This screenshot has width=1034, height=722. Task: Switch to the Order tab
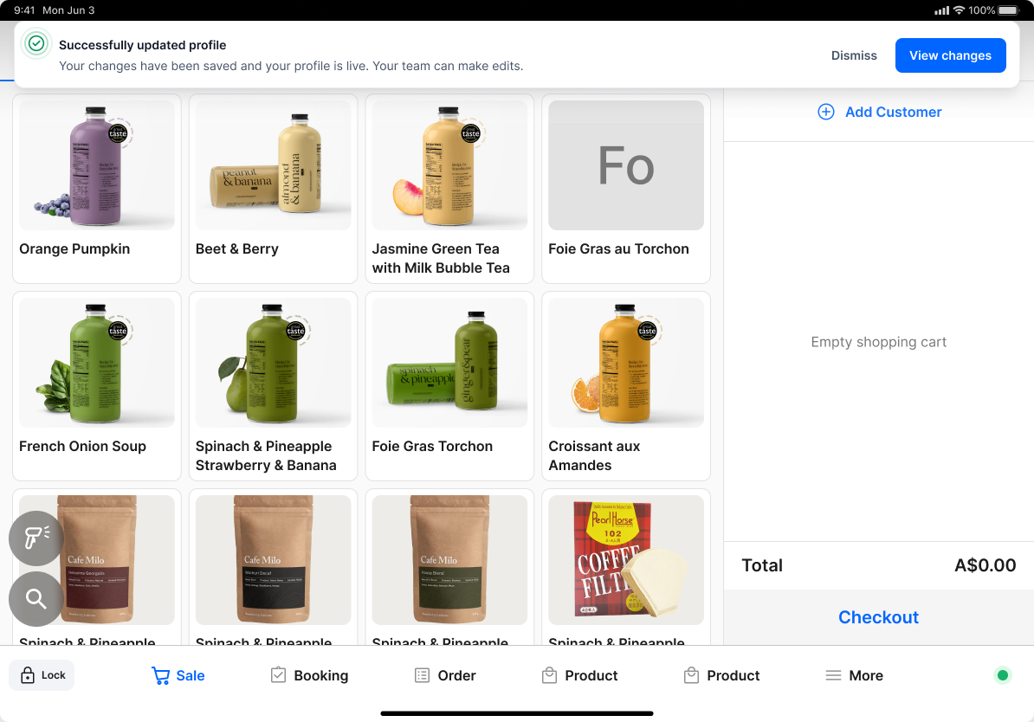[x=445, y=675]
